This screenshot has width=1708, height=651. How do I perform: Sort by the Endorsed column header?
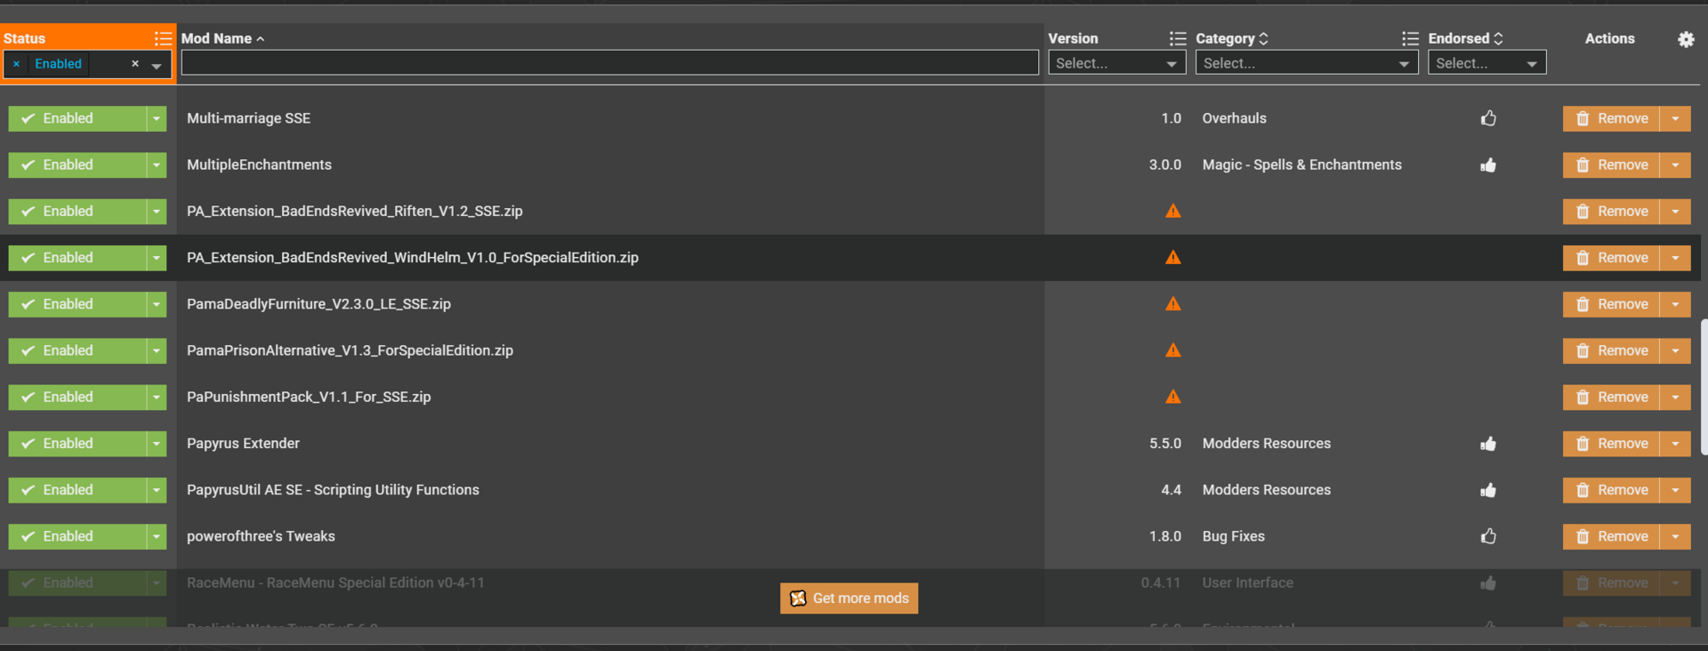(1465, 38)
